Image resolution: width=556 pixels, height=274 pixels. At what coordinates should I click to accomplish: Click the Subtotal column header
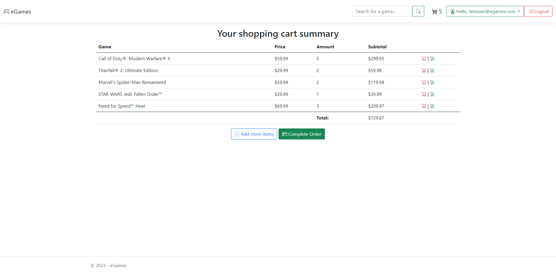[x=377, y=47]
